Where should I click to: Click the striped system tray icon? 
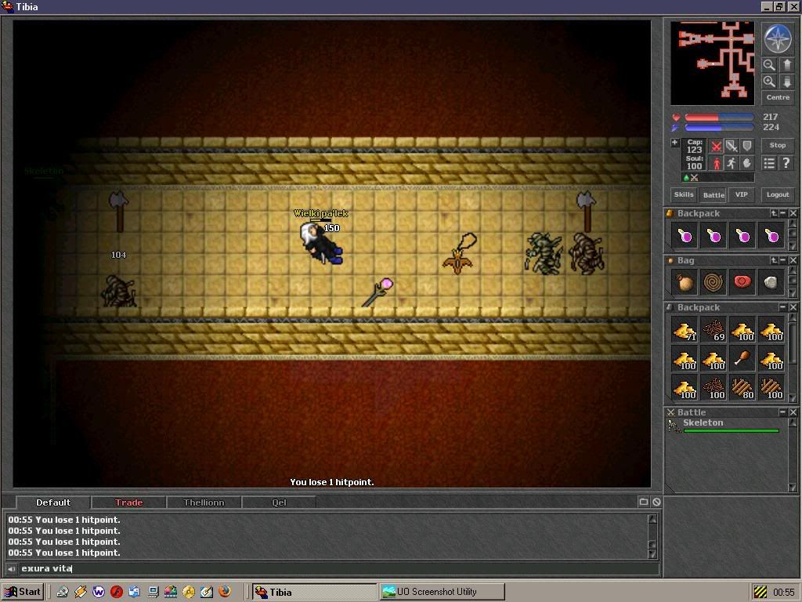point(760,593)
